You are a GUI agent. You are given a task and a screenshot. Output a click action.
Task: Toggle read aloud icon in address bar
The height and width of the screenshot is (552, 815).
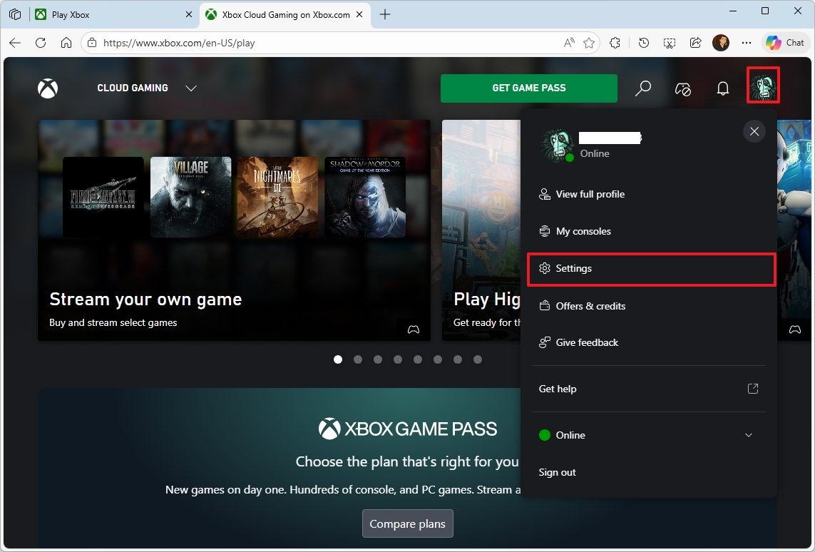pyautogui.click(x=569, y=43)
